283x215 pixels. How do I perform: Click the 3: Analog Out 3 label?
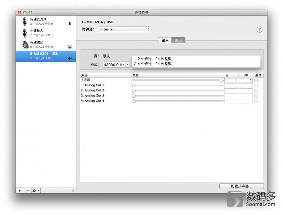pyautogui.click(x=92, y=95)
